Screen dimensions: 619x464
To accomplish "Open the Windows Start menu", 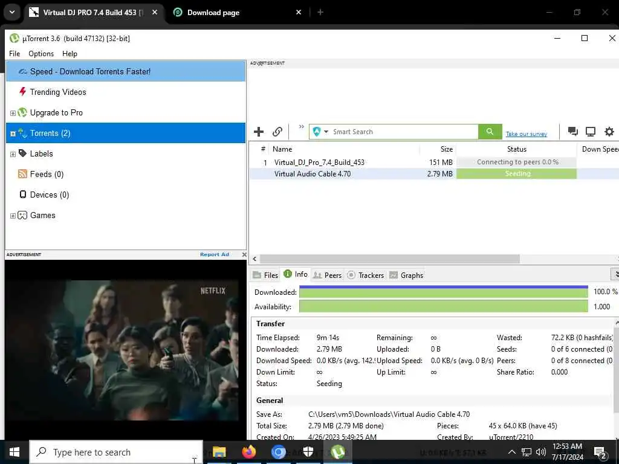I will [15, 452].
